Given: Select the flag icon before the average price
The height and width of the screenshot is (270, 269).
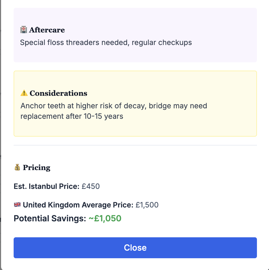Looking at the screenshot, I should (17, 205).
